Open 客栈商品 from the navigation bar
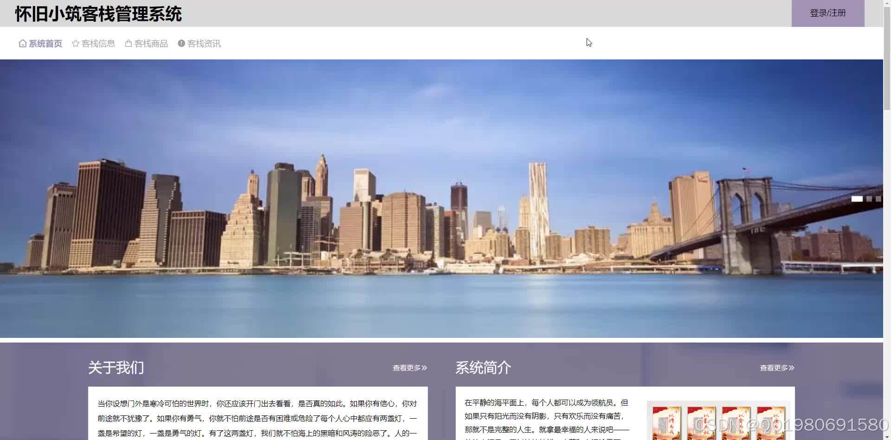This screenshot has width=891, height=440. (151, 43)
